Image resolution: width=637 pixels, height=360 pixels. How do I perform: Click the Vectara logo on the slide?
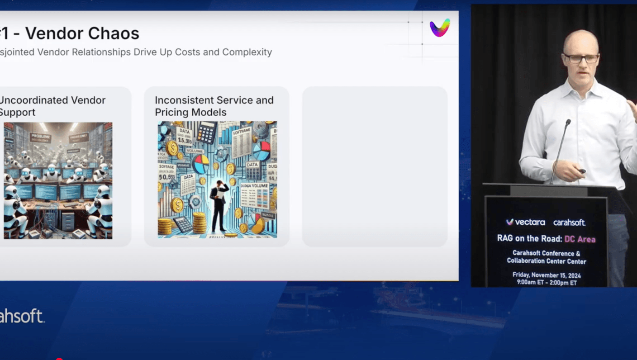tap(439, 28)
